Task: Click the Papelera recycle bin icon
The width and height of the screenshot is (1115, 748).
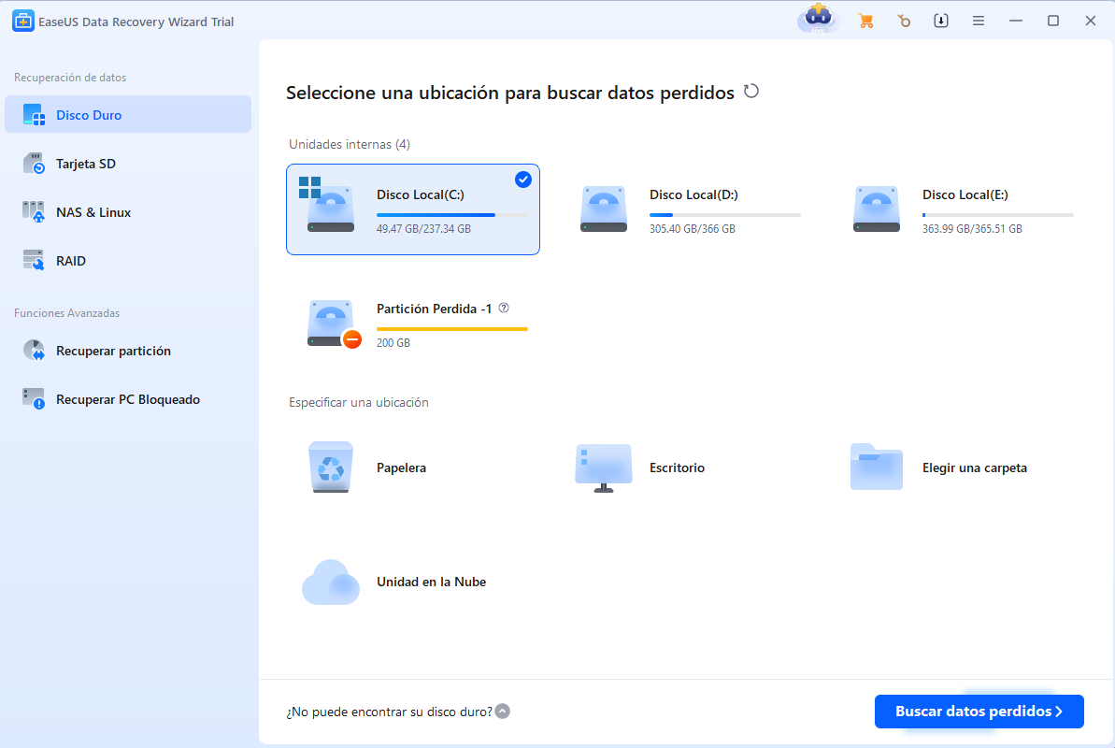Action: pos(331,467)
